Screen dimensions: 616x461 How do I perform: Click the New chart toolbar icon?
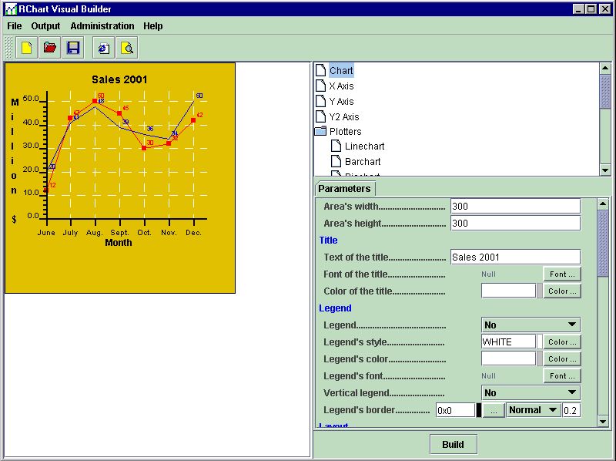27,48
